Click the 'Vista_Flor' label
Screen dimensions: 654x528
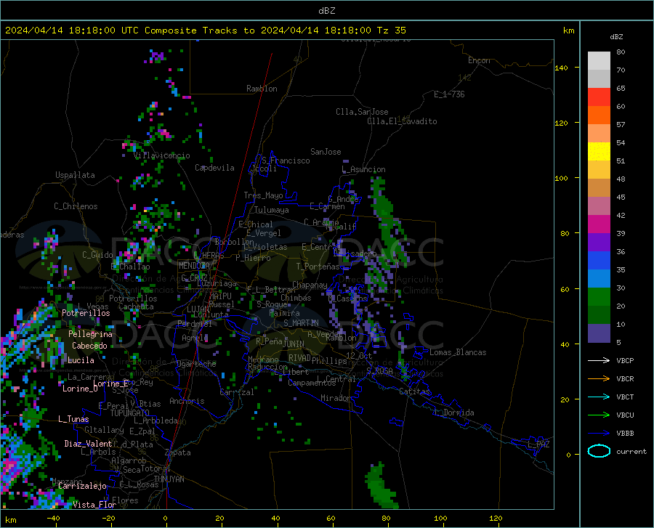click(x=94, y=505)
